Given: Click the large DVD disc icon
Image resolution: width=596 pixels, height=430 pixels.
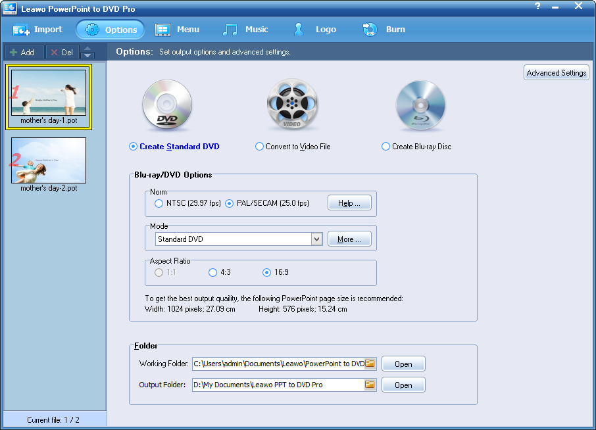Looking at the screenshot, I should (x=167, y=104).
